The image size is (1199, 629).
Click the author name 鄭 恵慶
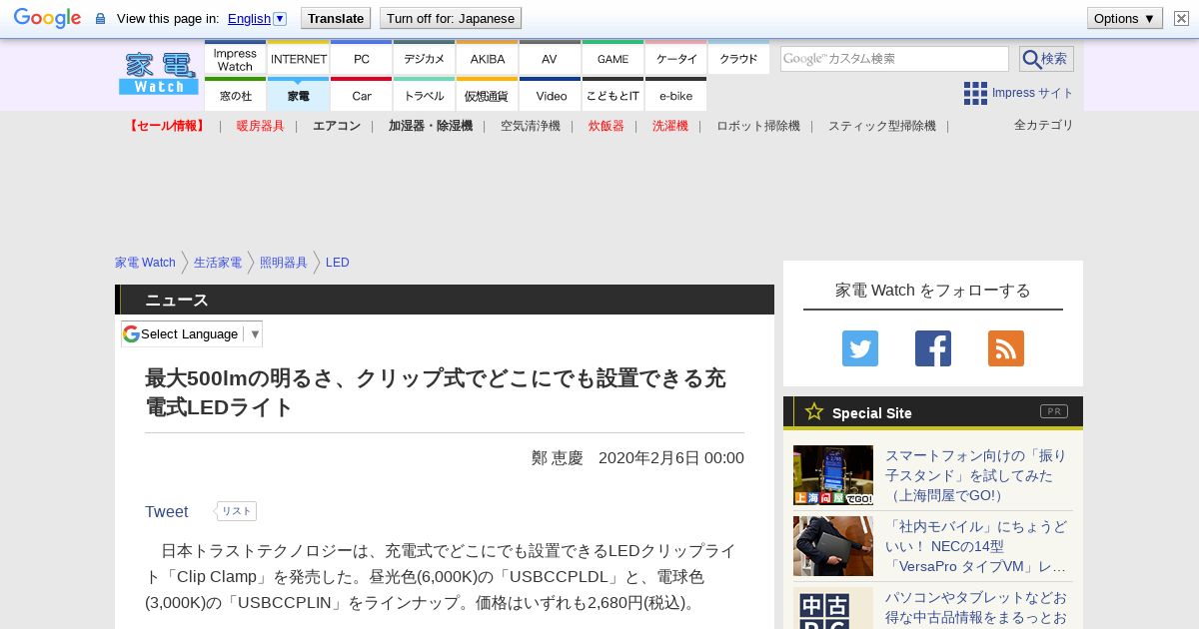tap(558, 458)
